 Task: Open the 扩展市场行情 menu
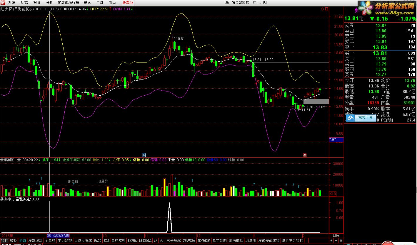tap(68, 2)
